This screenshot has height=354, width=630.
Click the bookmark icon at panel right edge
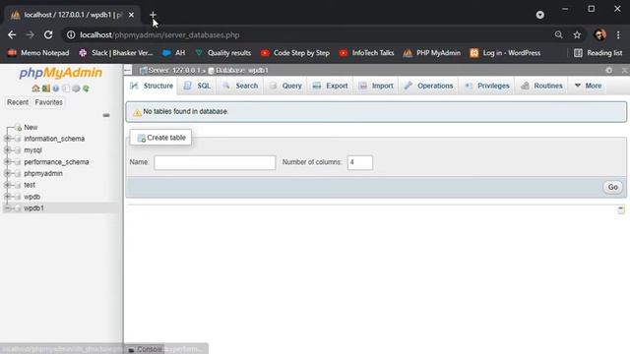coord(621,209)
